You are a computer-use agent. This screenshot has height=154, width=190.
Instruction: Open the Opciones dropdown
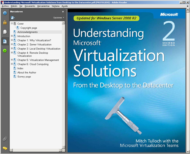(x=59, y=18)
